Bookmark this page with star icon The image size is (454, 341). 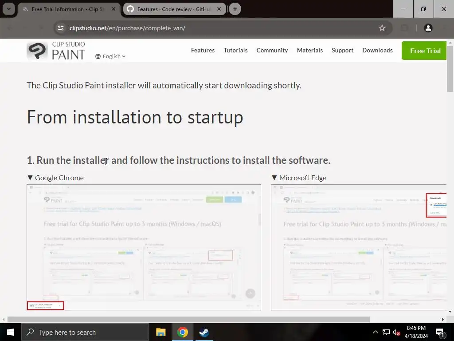point(382,28)
